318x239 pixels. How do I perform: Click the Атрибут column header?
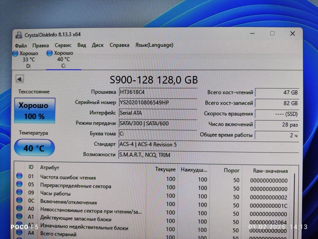[x=50, y=167]
